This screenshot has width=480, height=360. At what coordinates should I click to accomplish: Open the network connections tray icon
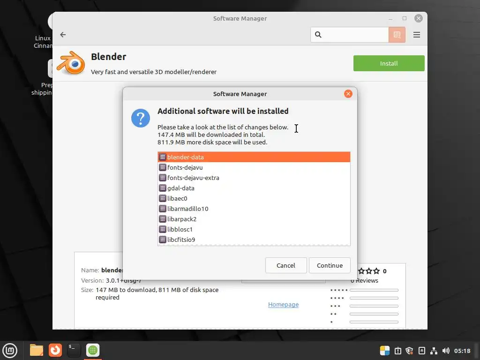[x=434, y=351]
